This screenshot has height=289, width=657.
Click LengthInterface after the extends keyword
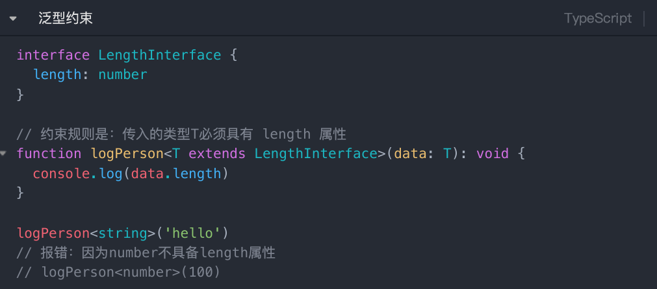click(x=315, y=154)
